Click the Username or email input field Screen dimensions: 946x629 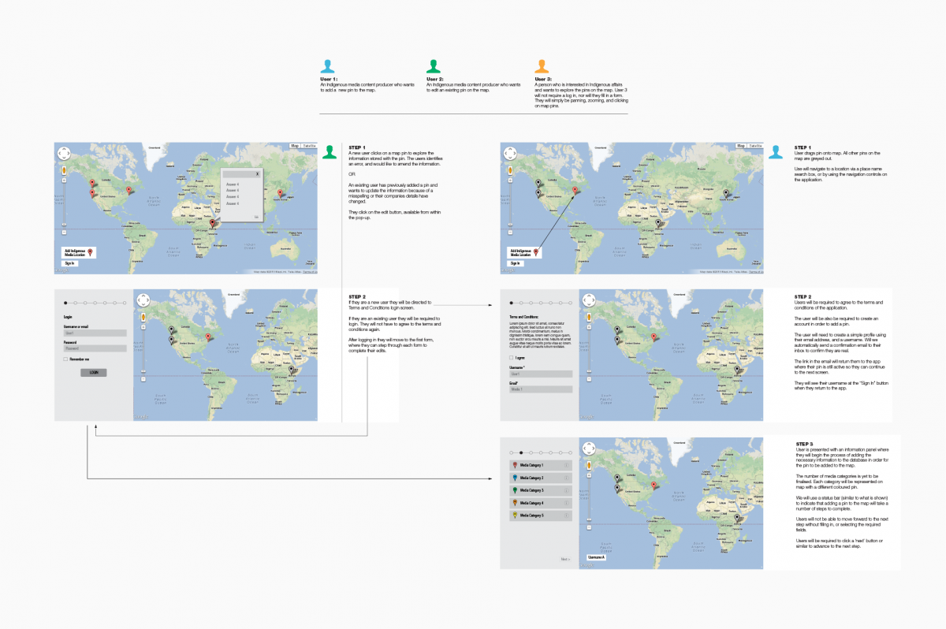tap(95, 333)
